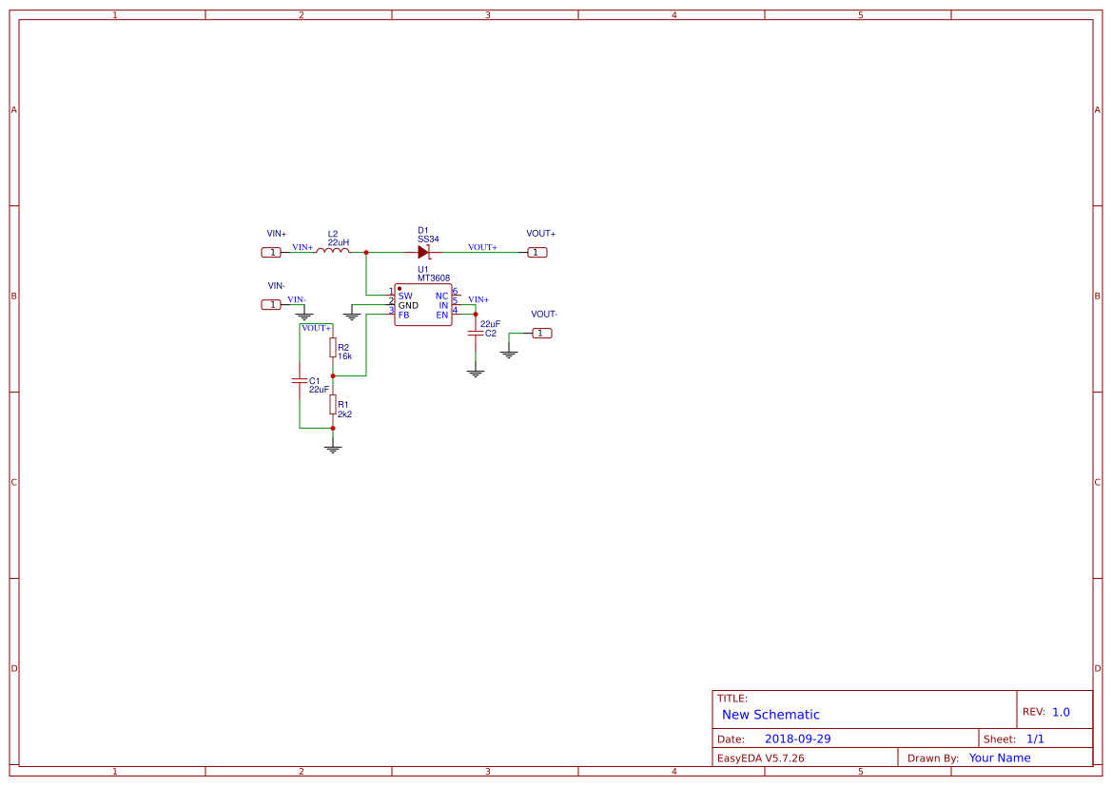Screen dimensions: 1112x786
Task: Select the R1 2k2 resistor symbol
Action: (332, 404)
